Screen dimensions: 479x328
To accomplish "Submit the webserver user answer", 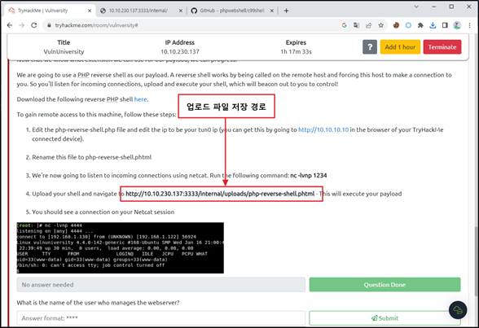I will [385, 318].
